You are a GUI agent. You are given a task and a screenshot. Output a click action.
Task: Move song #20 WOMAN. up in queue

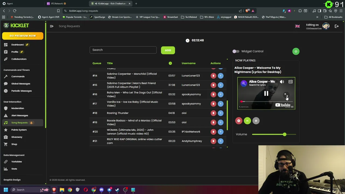220,132
